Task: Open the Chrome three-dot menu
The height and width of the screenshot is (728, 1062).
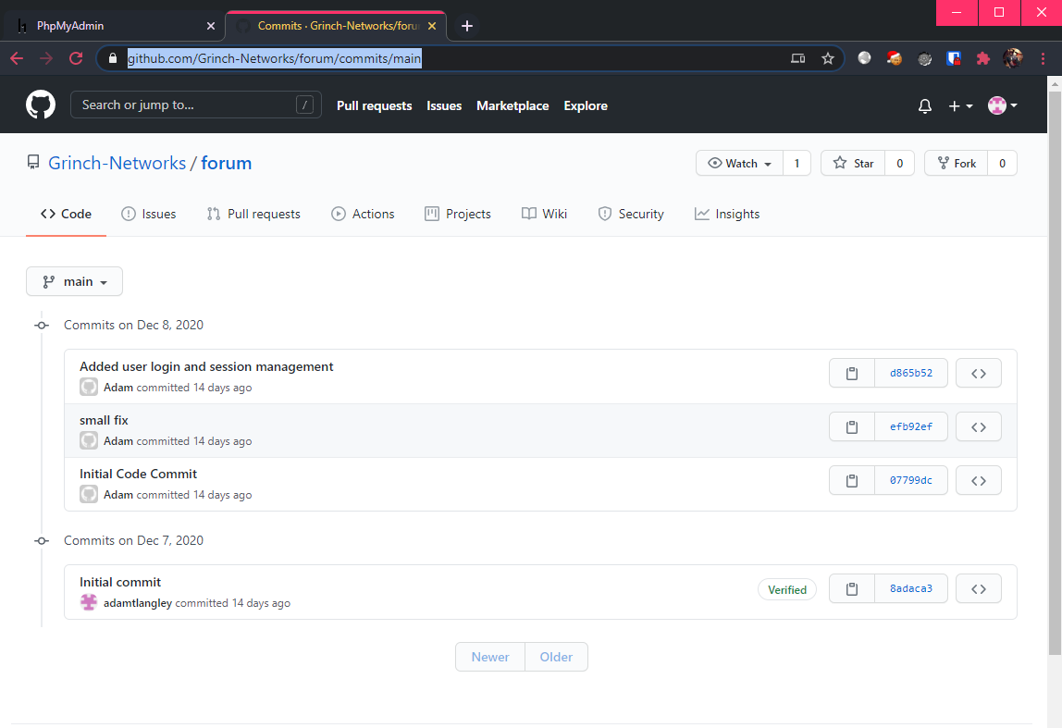Action: [x=1043, y=58]
